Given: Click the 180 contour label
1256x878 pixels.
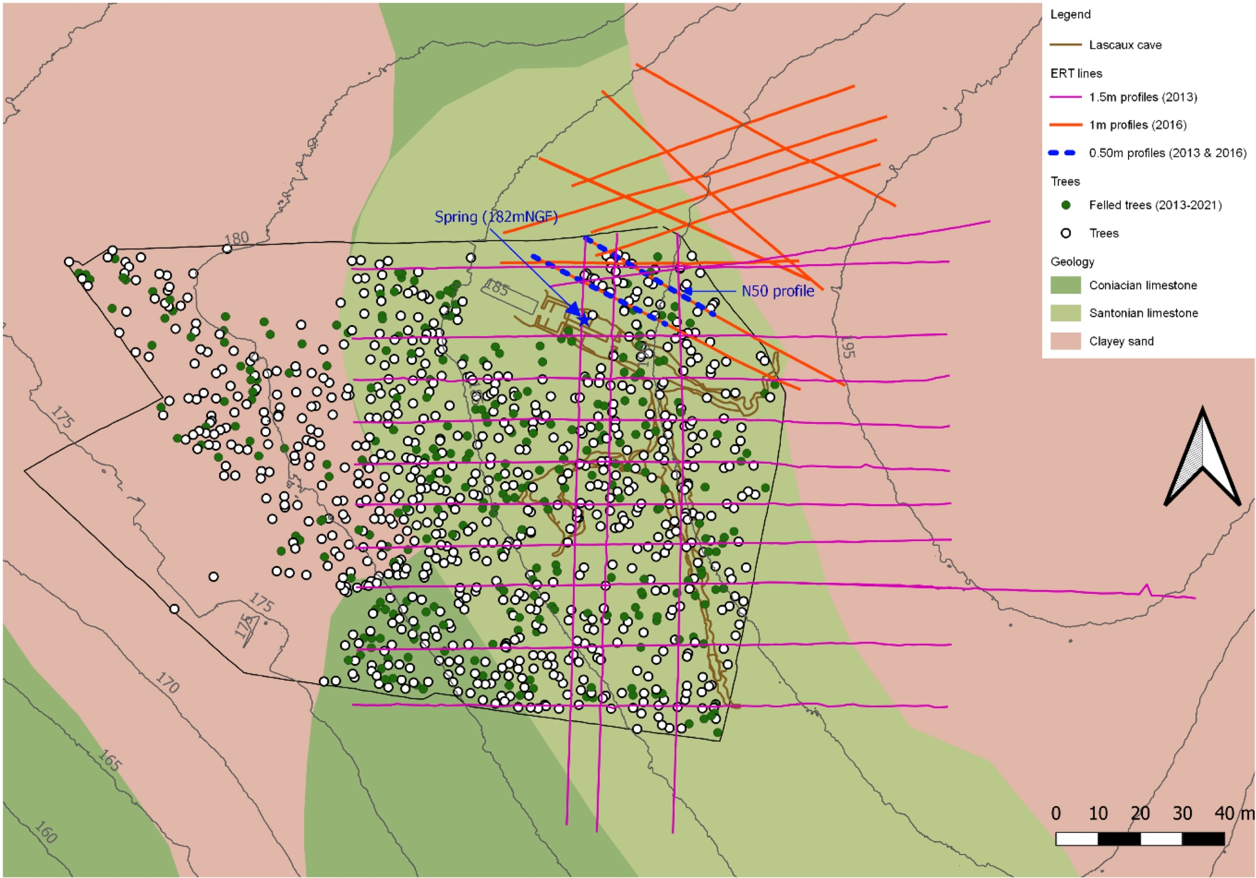Looking at the screenshot, I should pyautogui.click(x=236, y=238).
